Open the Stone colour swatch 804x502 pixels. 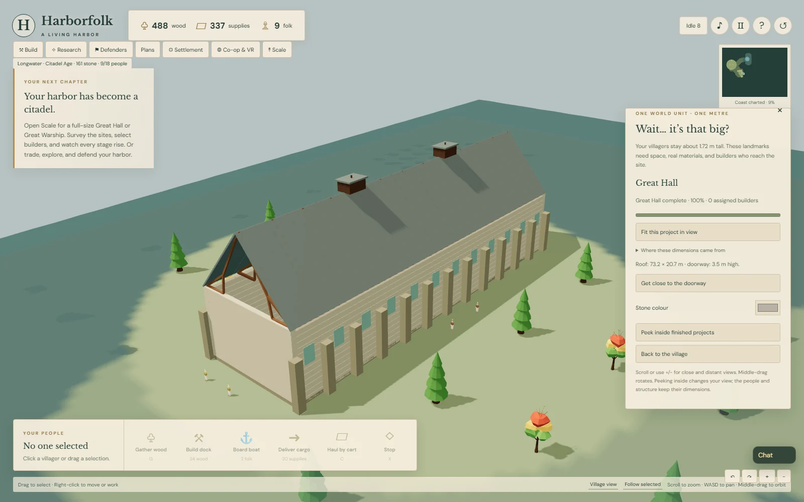tap(767, 308)
